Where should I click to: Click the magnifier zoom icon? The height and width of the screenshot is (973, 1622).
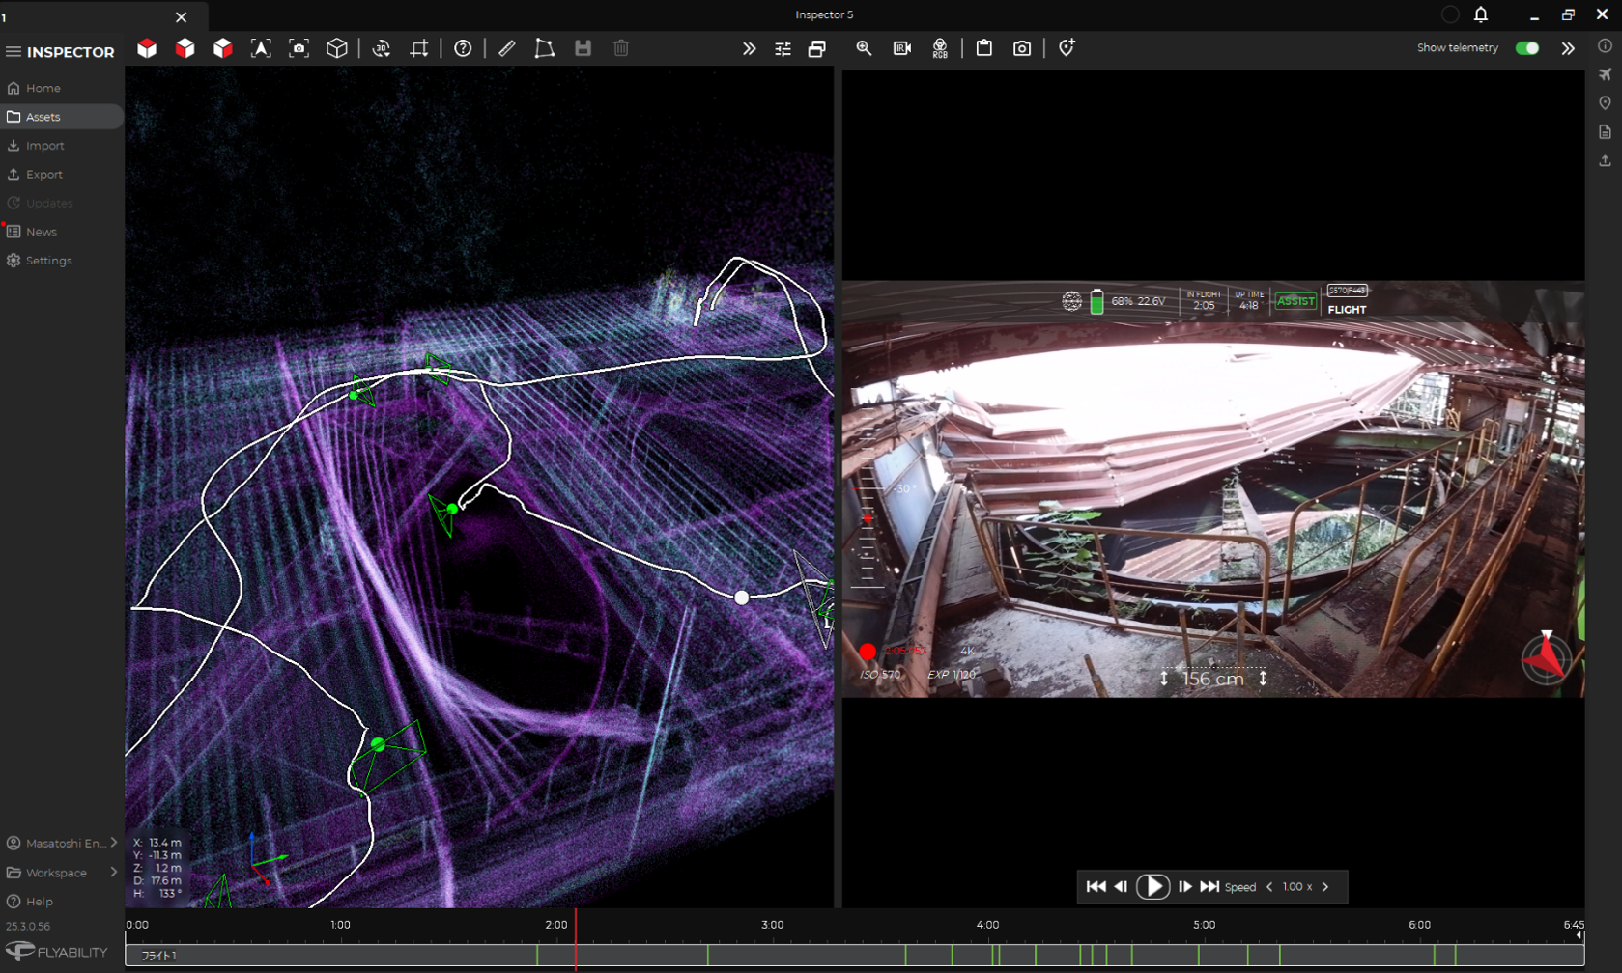click(864, 48)
